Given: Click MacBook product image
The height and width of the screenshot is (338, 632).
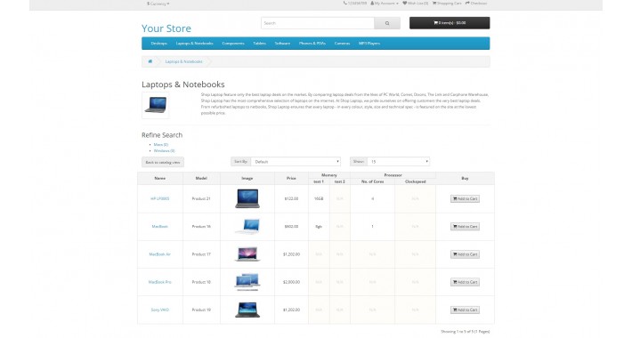Looking at the screenshot, I should [247, 227].
